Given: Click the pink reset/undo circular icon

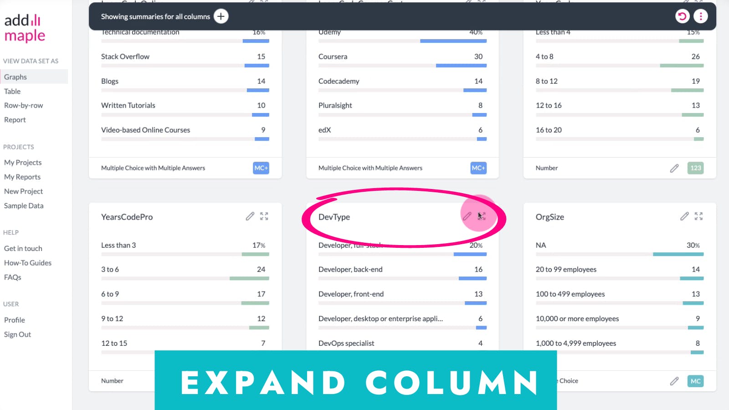Looking at the screenshot, I should tap(682, 16).
